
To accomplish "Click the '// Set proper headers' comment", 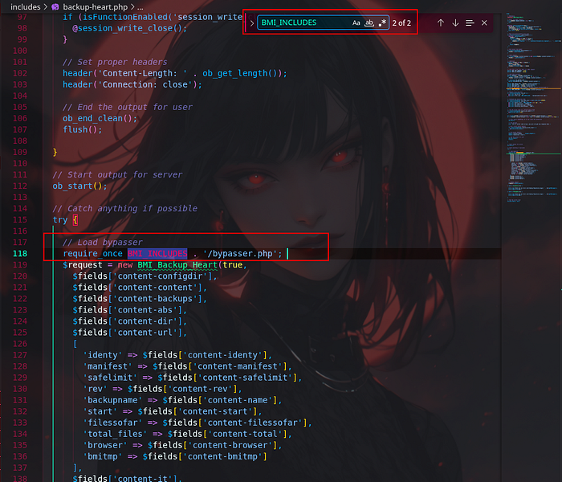I will coord(115,62).
